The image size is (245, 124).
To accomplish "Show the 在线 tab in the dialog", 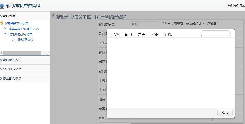I will (168, 34).
